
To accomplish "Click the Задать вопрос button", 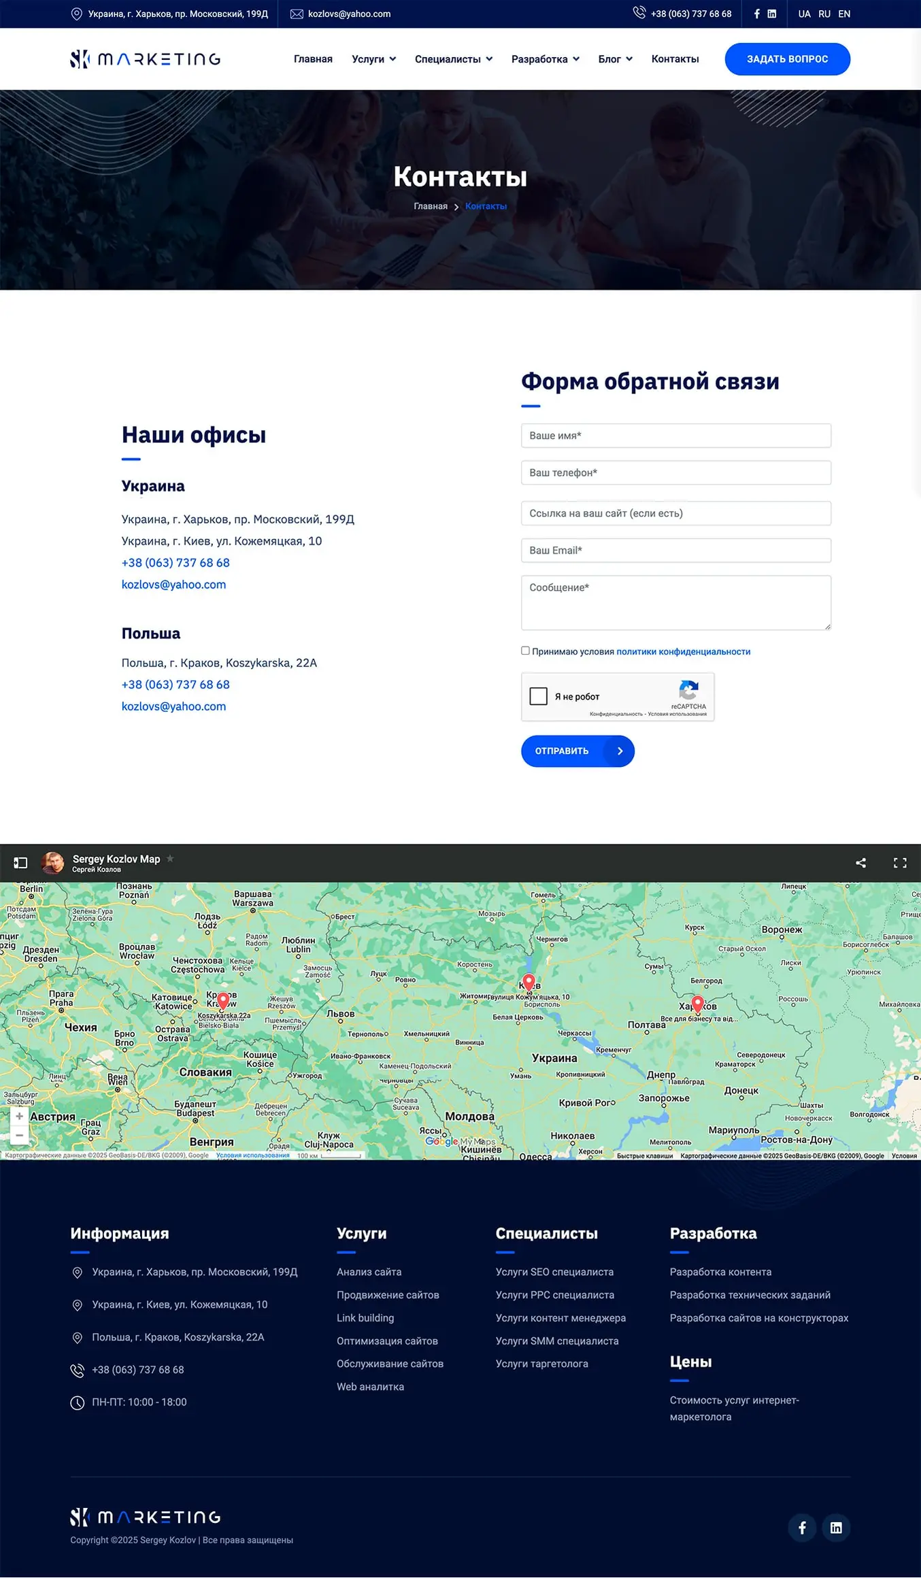I will click(787, 59).
